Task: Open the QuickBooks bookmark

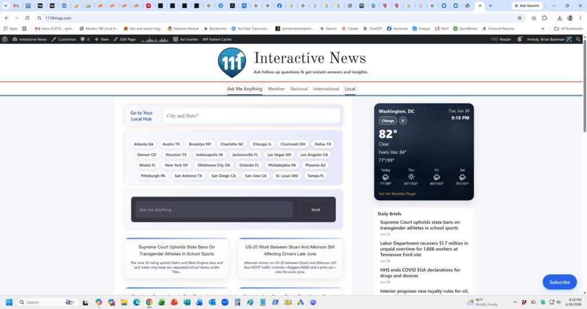Action: tap(465, 29)
